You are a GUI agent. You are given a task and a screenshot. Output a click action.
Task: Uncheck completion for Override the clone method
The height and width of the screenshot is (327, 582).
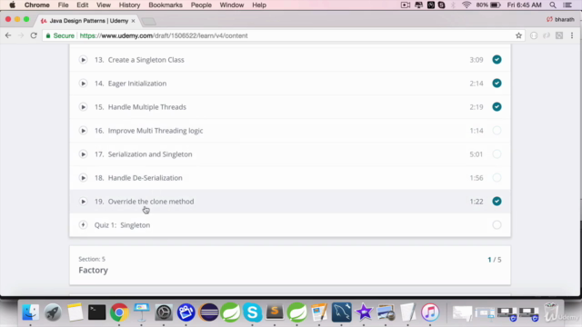[x=497, y=202]
